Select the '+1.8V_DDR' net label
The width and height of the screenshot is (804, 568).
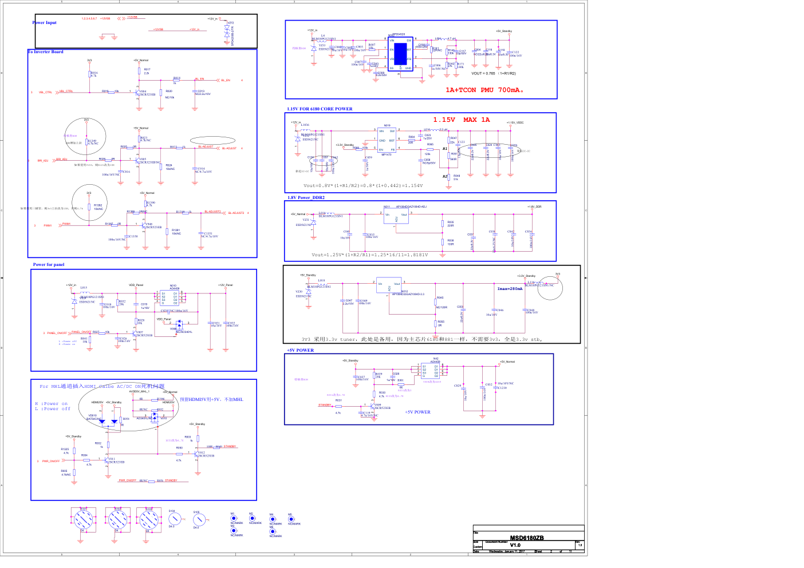point(534,206)
